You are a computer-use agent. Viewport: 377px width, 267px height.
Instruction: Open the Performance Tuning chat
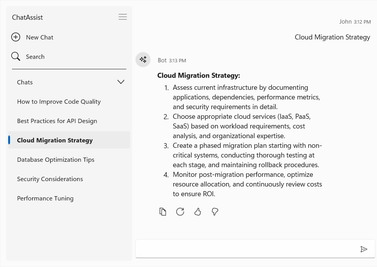69,199
